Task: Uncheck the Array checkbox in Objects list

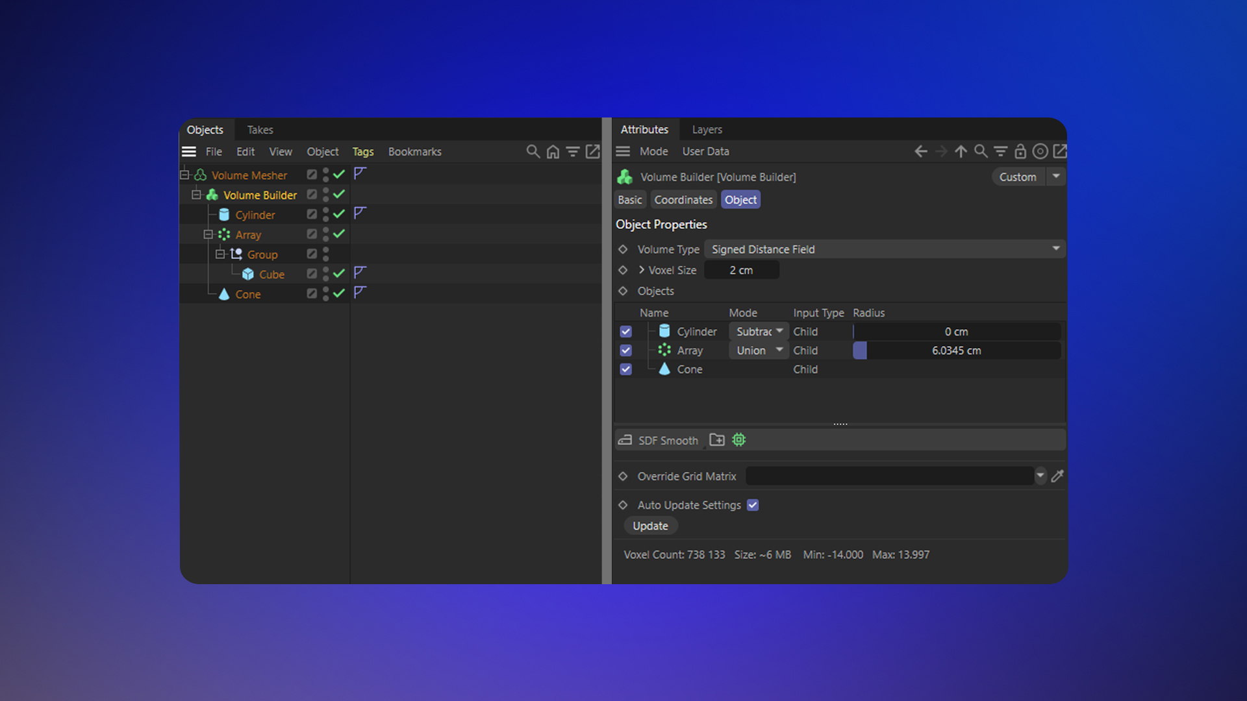Action: (x=625, y=350)
